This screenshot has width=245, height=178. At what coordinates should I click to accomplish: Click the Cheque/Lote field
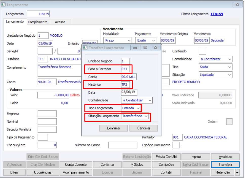click(x=47, y=145)
